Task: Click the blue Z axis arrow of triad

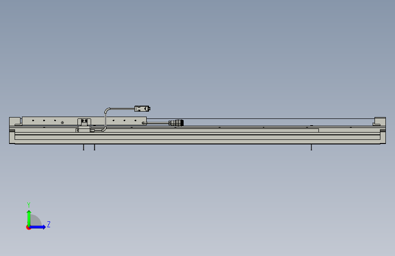Action: [x=38, y=227]
